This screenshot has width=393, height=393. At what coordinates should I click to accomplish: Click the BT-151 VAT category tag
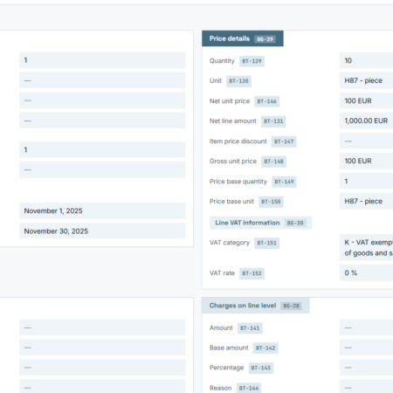click(x=267, y=243)
